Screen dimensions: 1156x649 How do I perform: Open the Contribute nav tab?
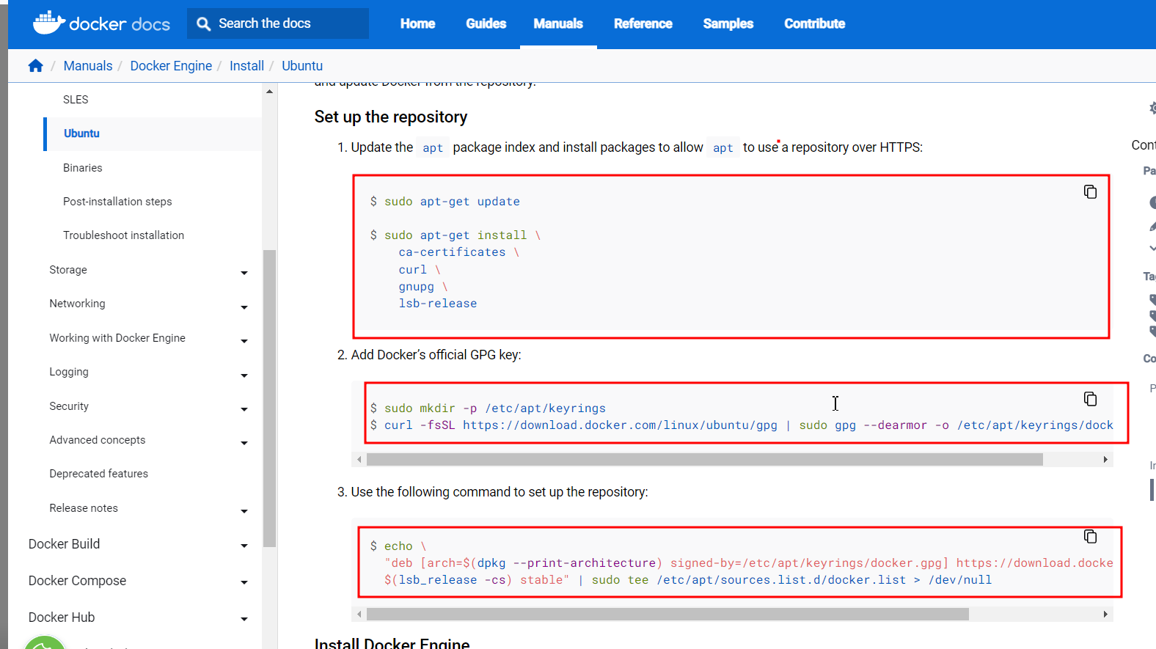[x=814, y=23]
